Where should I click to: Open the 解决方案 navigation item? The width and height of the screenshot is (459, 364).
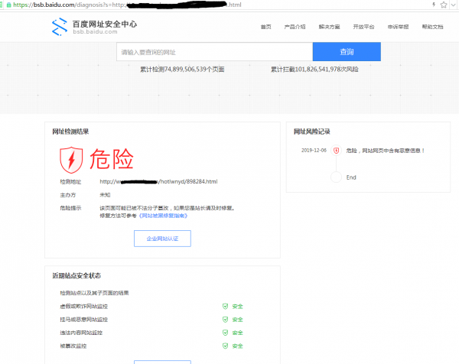coord(329,27)
